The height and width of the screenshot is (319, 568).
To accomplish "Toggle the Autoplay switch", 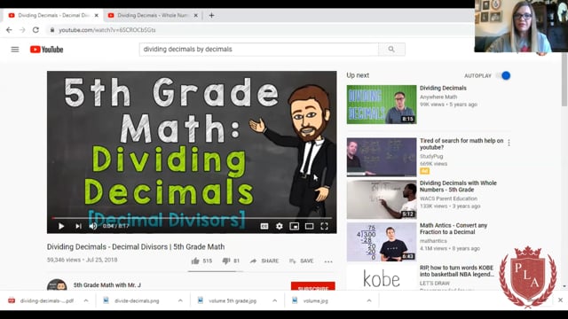I will [x=504, y=75].
